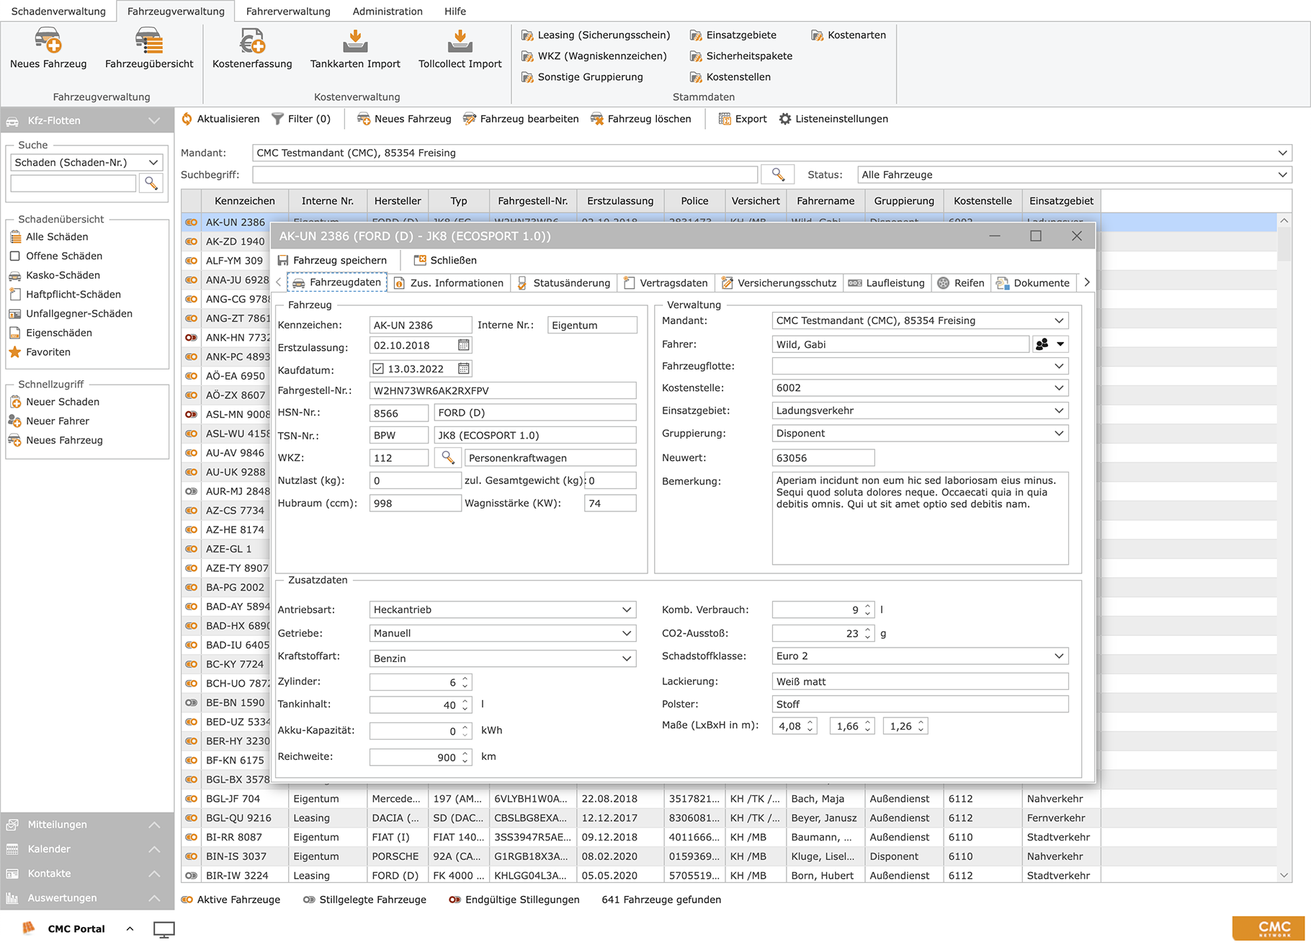Open Sonstige Gruppierung master data
The image size is (1311, 945).
tap(582, 76)
